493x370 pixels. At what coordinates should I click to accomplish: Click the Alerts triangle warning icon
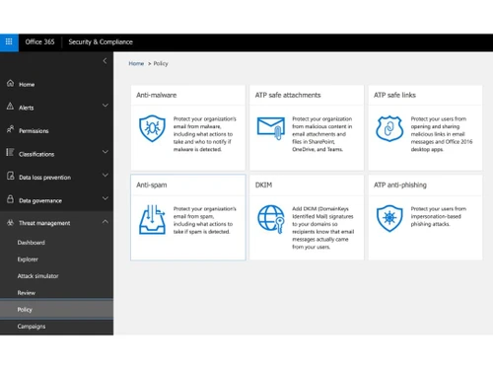click(x=10, y=107)
